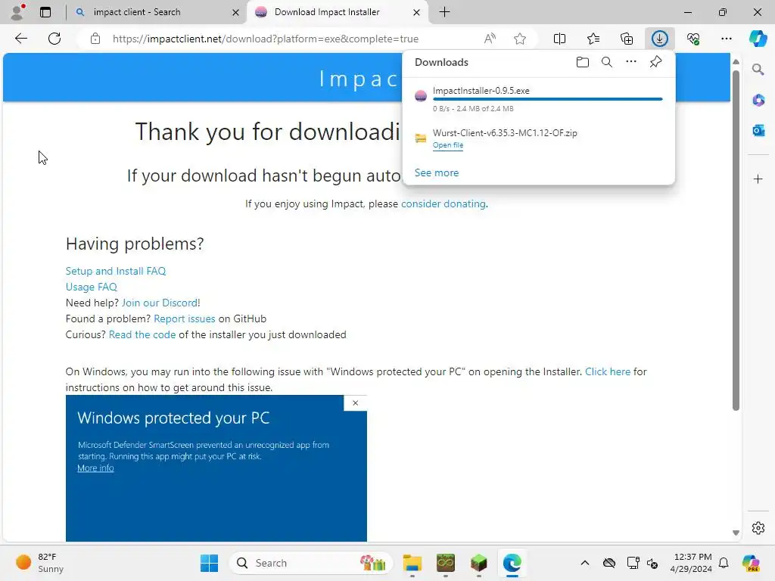Open Report issues link

[x=185, y=318]
